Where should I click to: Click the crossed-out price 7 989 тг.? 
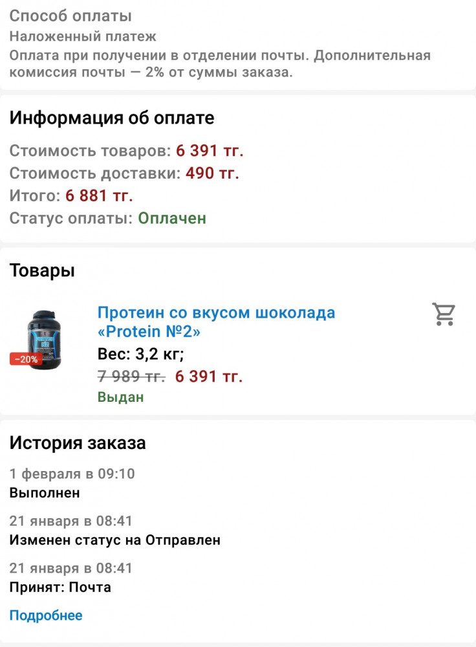[131, 377]
